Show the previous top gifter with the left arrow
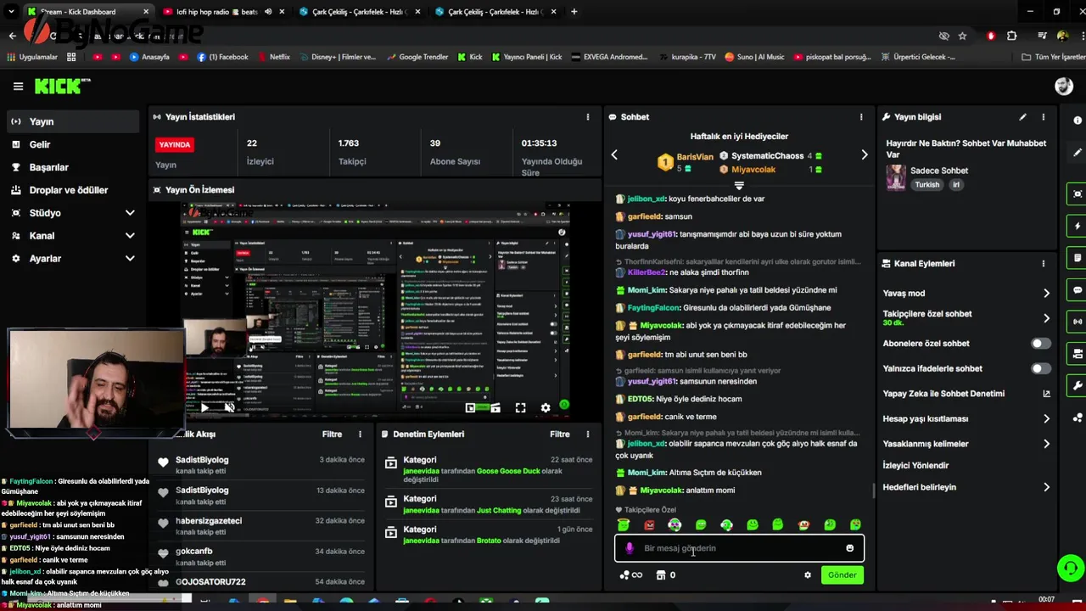The image size is (1086, 611). [x=614, y=154]
